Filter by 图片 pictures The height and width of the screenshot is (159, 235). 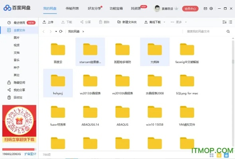pos(16,38)
